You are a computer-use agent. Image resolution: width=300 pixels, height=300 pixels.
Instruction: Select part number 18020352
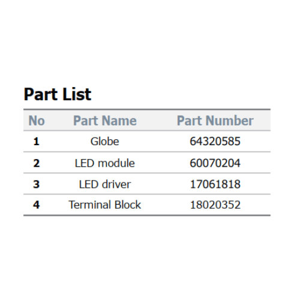coord(215,205)
